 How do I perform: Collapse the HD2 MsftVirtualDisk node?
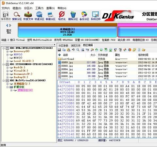pyautogui.click(x=4, y=81)
